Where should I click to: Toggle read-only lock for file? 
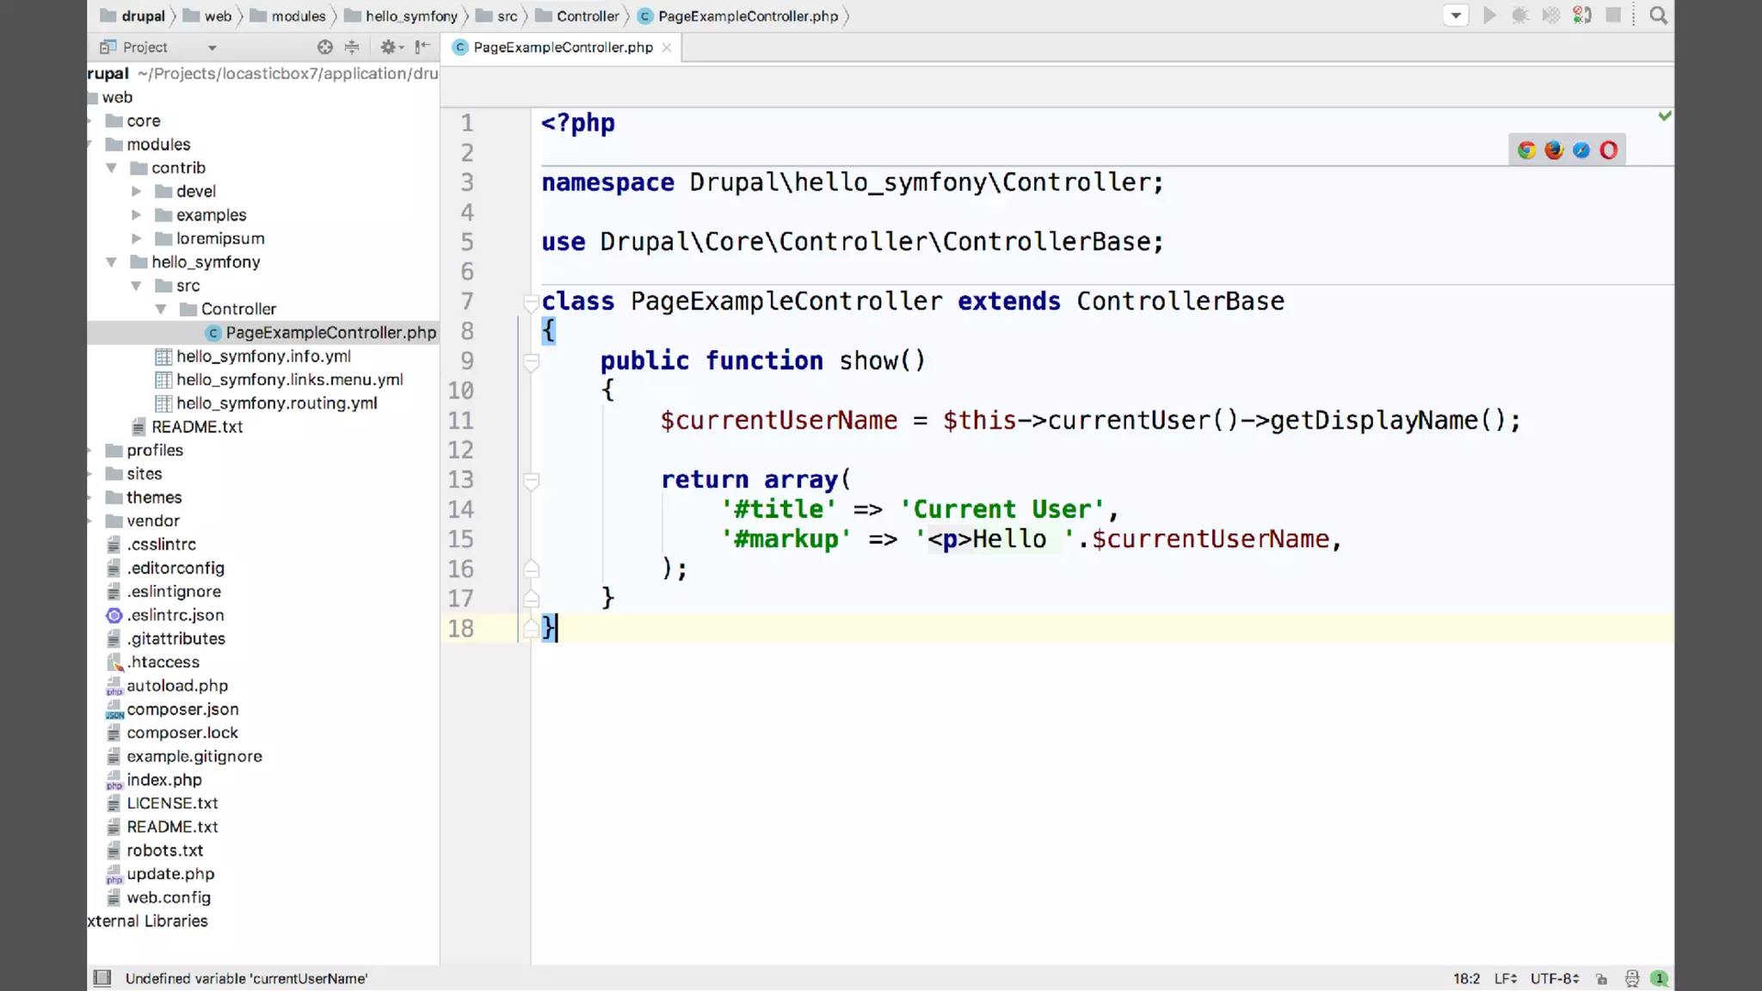(x=1601, y=978)
